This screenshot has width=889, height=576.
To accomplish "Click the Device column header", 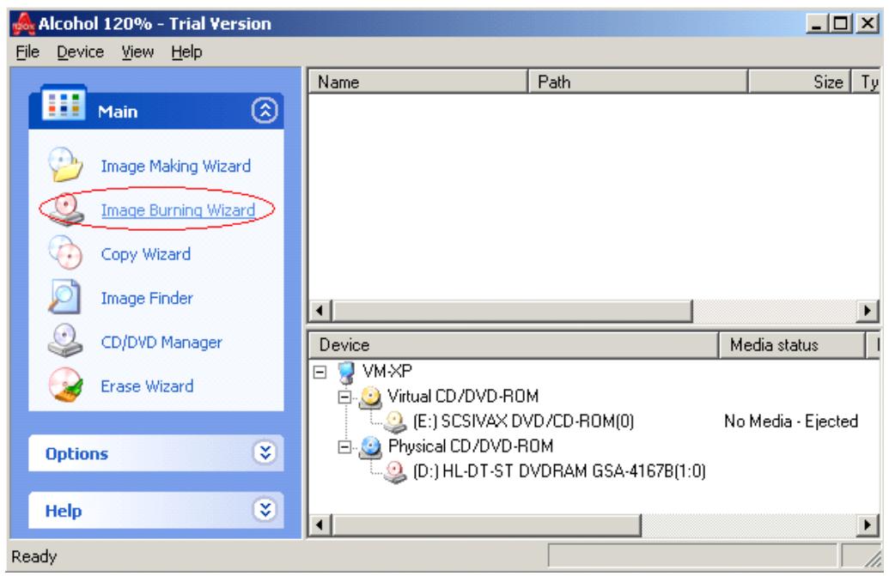I will [513, 345].
